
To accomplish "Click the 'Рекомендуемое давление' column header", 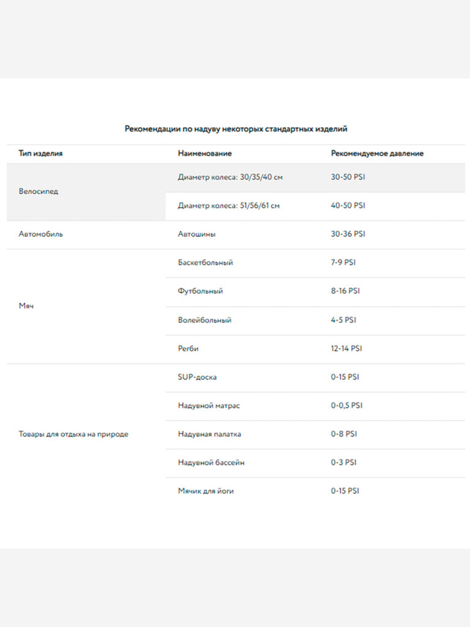I will pos(377,154).
